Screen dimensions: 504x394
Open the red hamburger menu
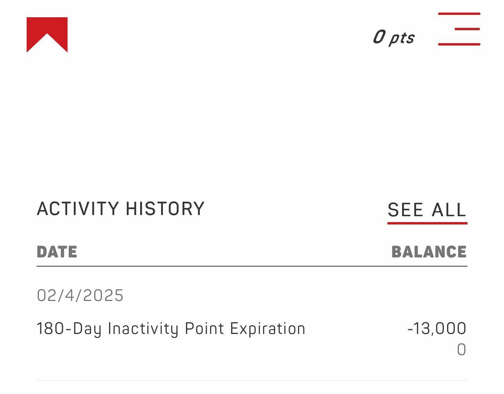pos(459,29)
